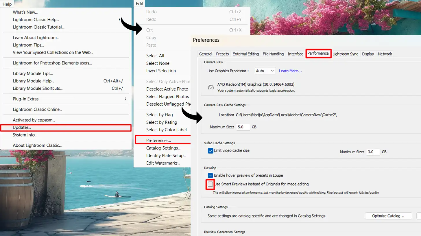
Task: Open the Edit menu
Action: pos(140,4)
